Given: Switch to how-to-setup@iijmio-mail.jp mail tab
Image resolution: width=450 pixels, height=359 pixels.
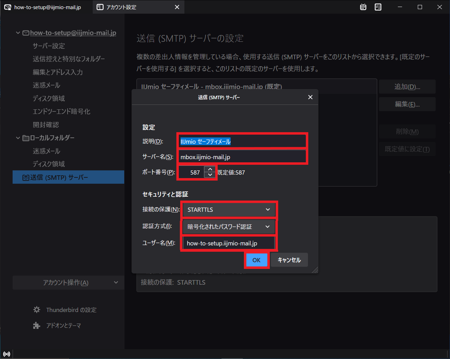Looking at the screenshot, I should (46, 7).
